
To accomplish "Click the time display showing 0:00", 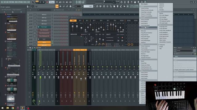I will (80, 2).
